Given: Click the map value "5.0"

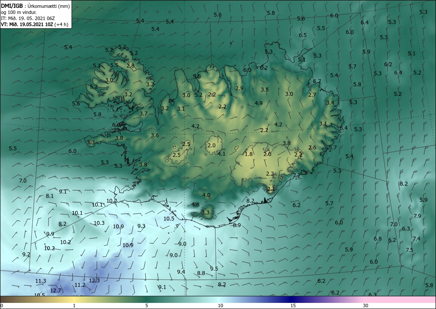Looking at the screenshot, I should point(197,77).
